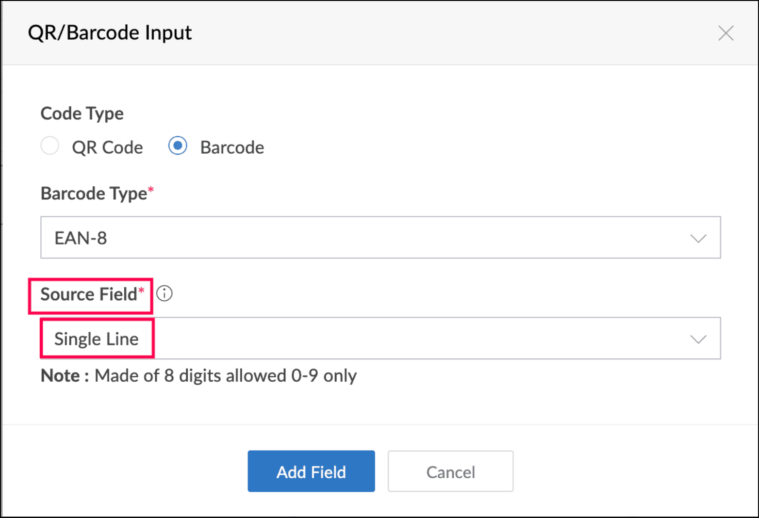Click the bold Note prefix
Viewport: 759px width, 518px height.
[60, 376]
